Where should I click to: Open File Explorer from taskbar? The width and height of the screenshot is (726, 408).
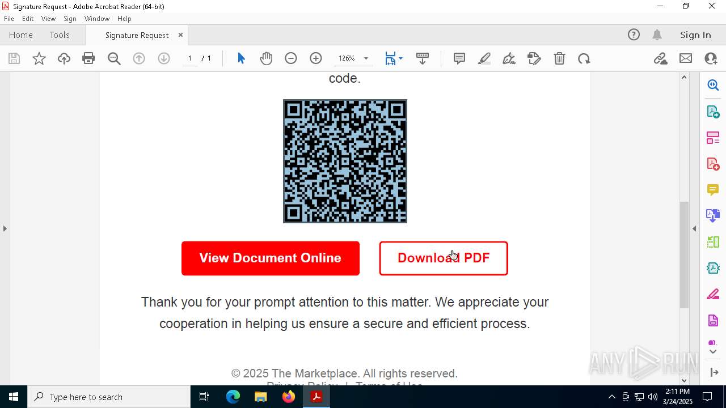pos(260,397)
